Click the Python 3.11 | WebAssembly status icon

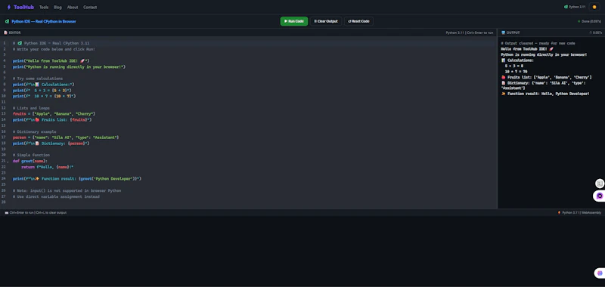click(559, 213)
